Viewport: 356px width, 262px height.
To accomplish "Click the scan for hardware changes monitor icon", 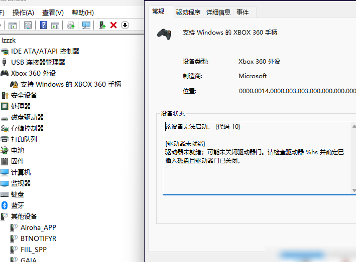I will coord(86,25).
